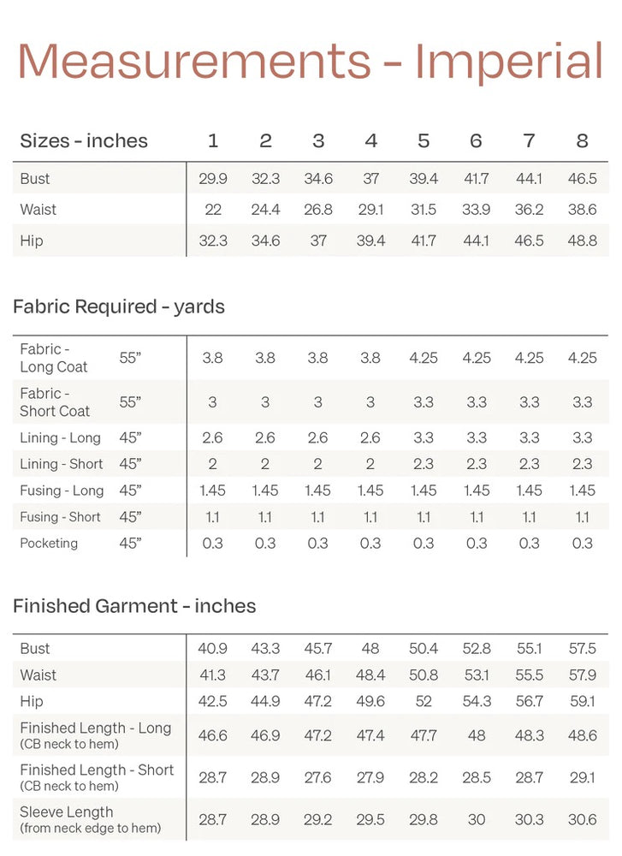Click size 8 column header
622x856 pixels.
coord(582,141)
